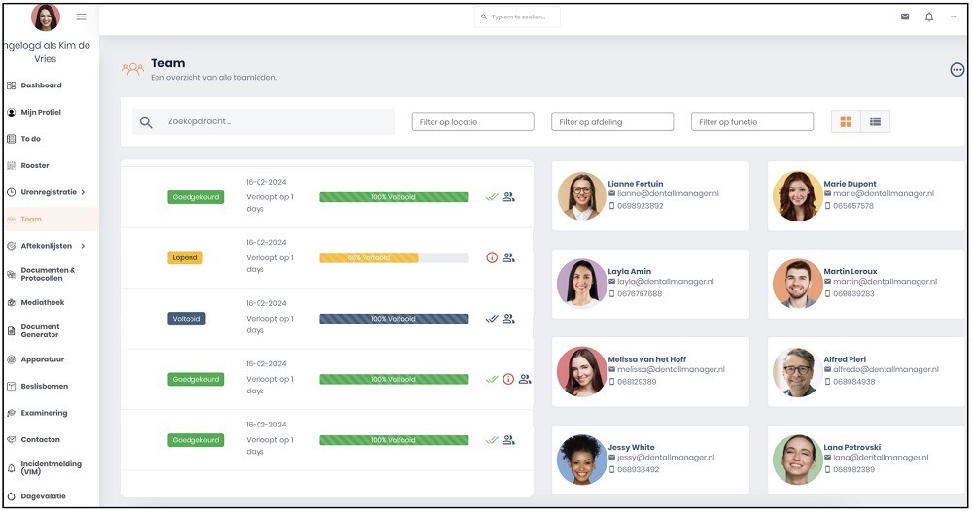Switch to grid view layout
972x511 pixels.
tap(846, 121)
